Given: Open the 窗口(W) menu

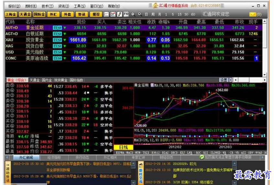Looking at the screenshot, I should click(x=97, y=6).
